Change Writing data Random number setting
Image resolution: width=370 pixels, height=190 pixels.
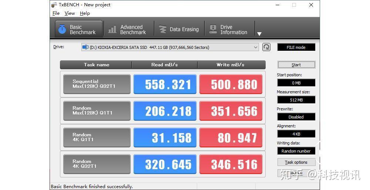coord(296,151)
